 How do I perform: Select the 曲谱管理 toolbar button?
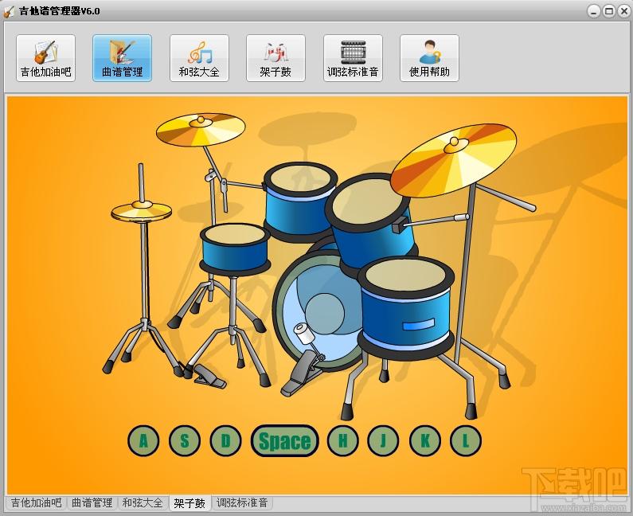[x=123, y=58]
